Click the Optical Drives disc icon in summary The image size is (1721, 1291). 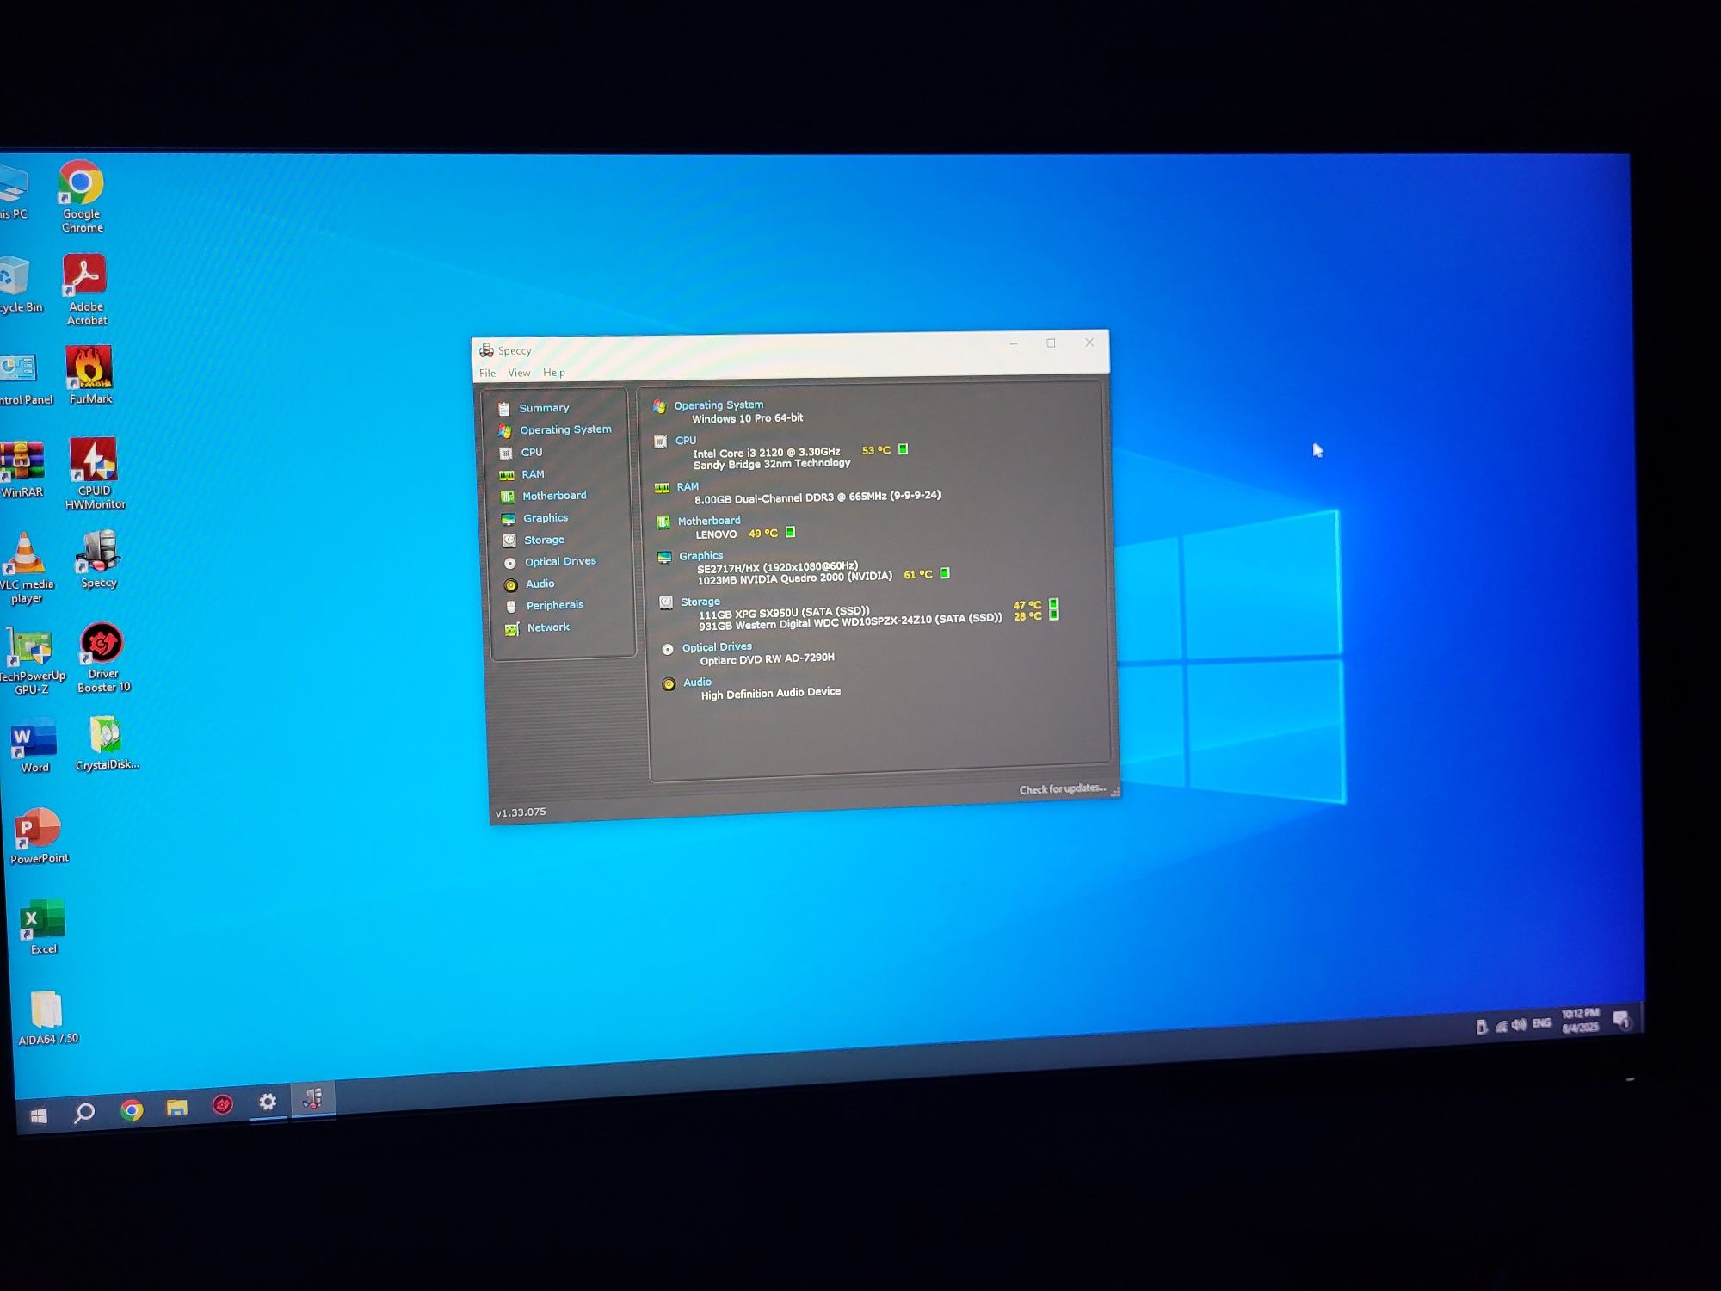(668, 649)
